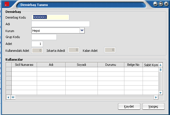Click the grid scroll right arrow
The width and height of the screenshot is (170, 115).
(x=156, y=97)
